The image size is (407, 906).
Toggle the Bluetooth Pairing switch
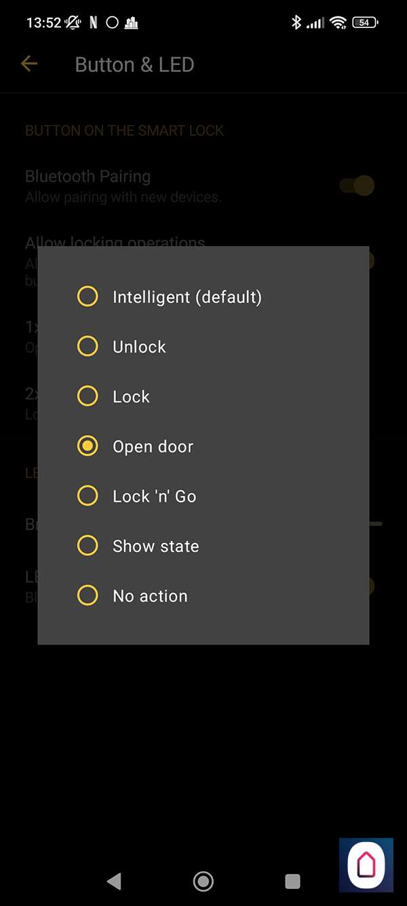[x=357, y=185]
